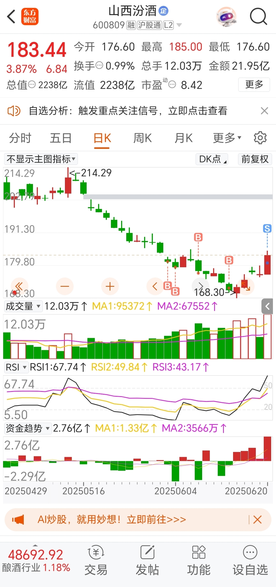Zoom out the chart with minus button
276x587 pixels.
(x=65, y=286)
